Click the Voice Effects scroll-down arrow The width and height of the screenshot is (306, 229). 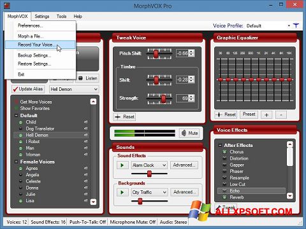coord(290,195)
